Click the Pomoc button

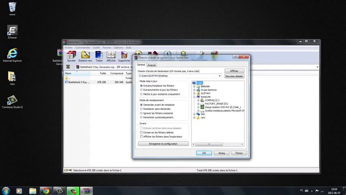tap(239, 153)
